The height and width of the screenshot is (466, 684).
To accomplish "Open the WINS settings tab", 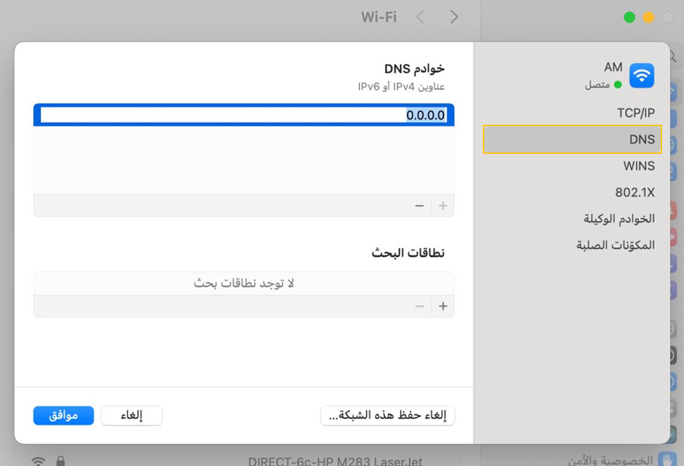I will pos(639,165).
